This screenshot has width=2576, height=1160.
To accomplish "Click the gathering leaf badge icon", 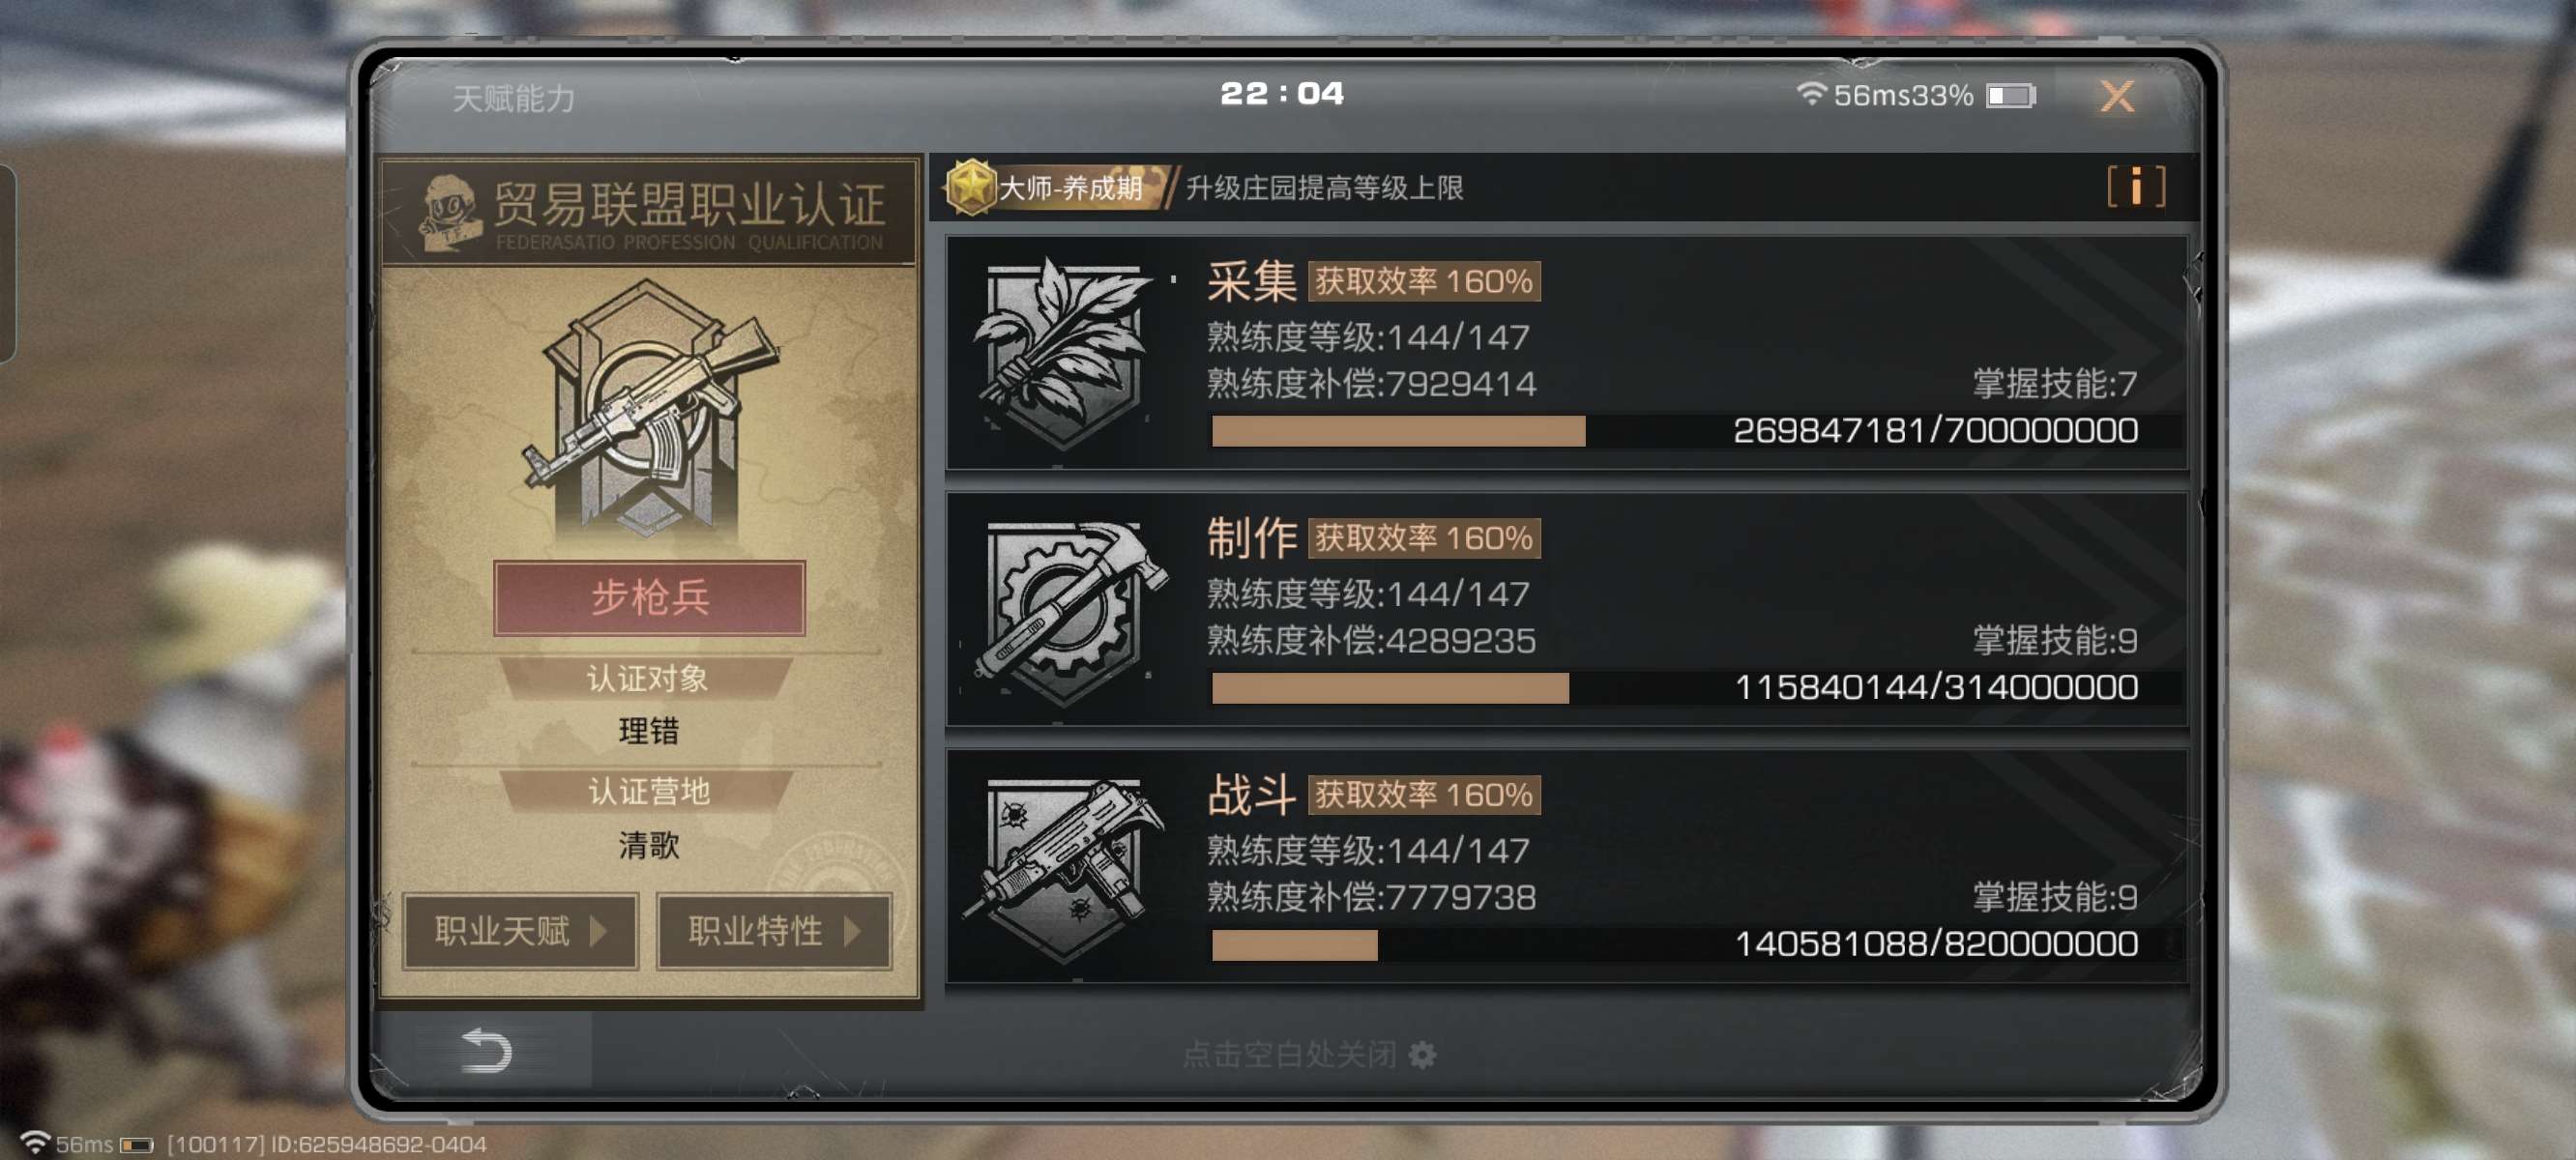I will 1064,353.
